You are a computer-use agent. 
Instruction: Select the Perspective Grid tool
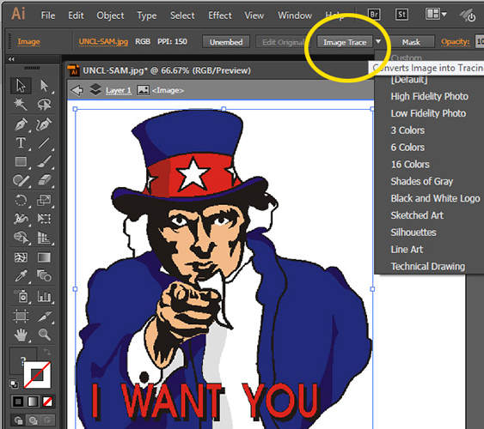(44, 238)
